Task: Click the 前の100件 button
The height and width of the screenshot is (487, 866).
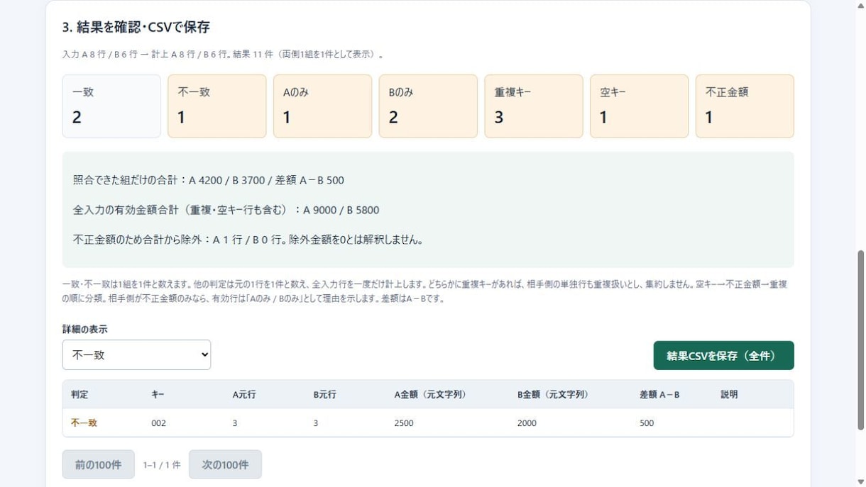Action: point(98,464)
